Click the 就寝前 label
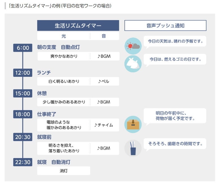 (x=44, y=137)
